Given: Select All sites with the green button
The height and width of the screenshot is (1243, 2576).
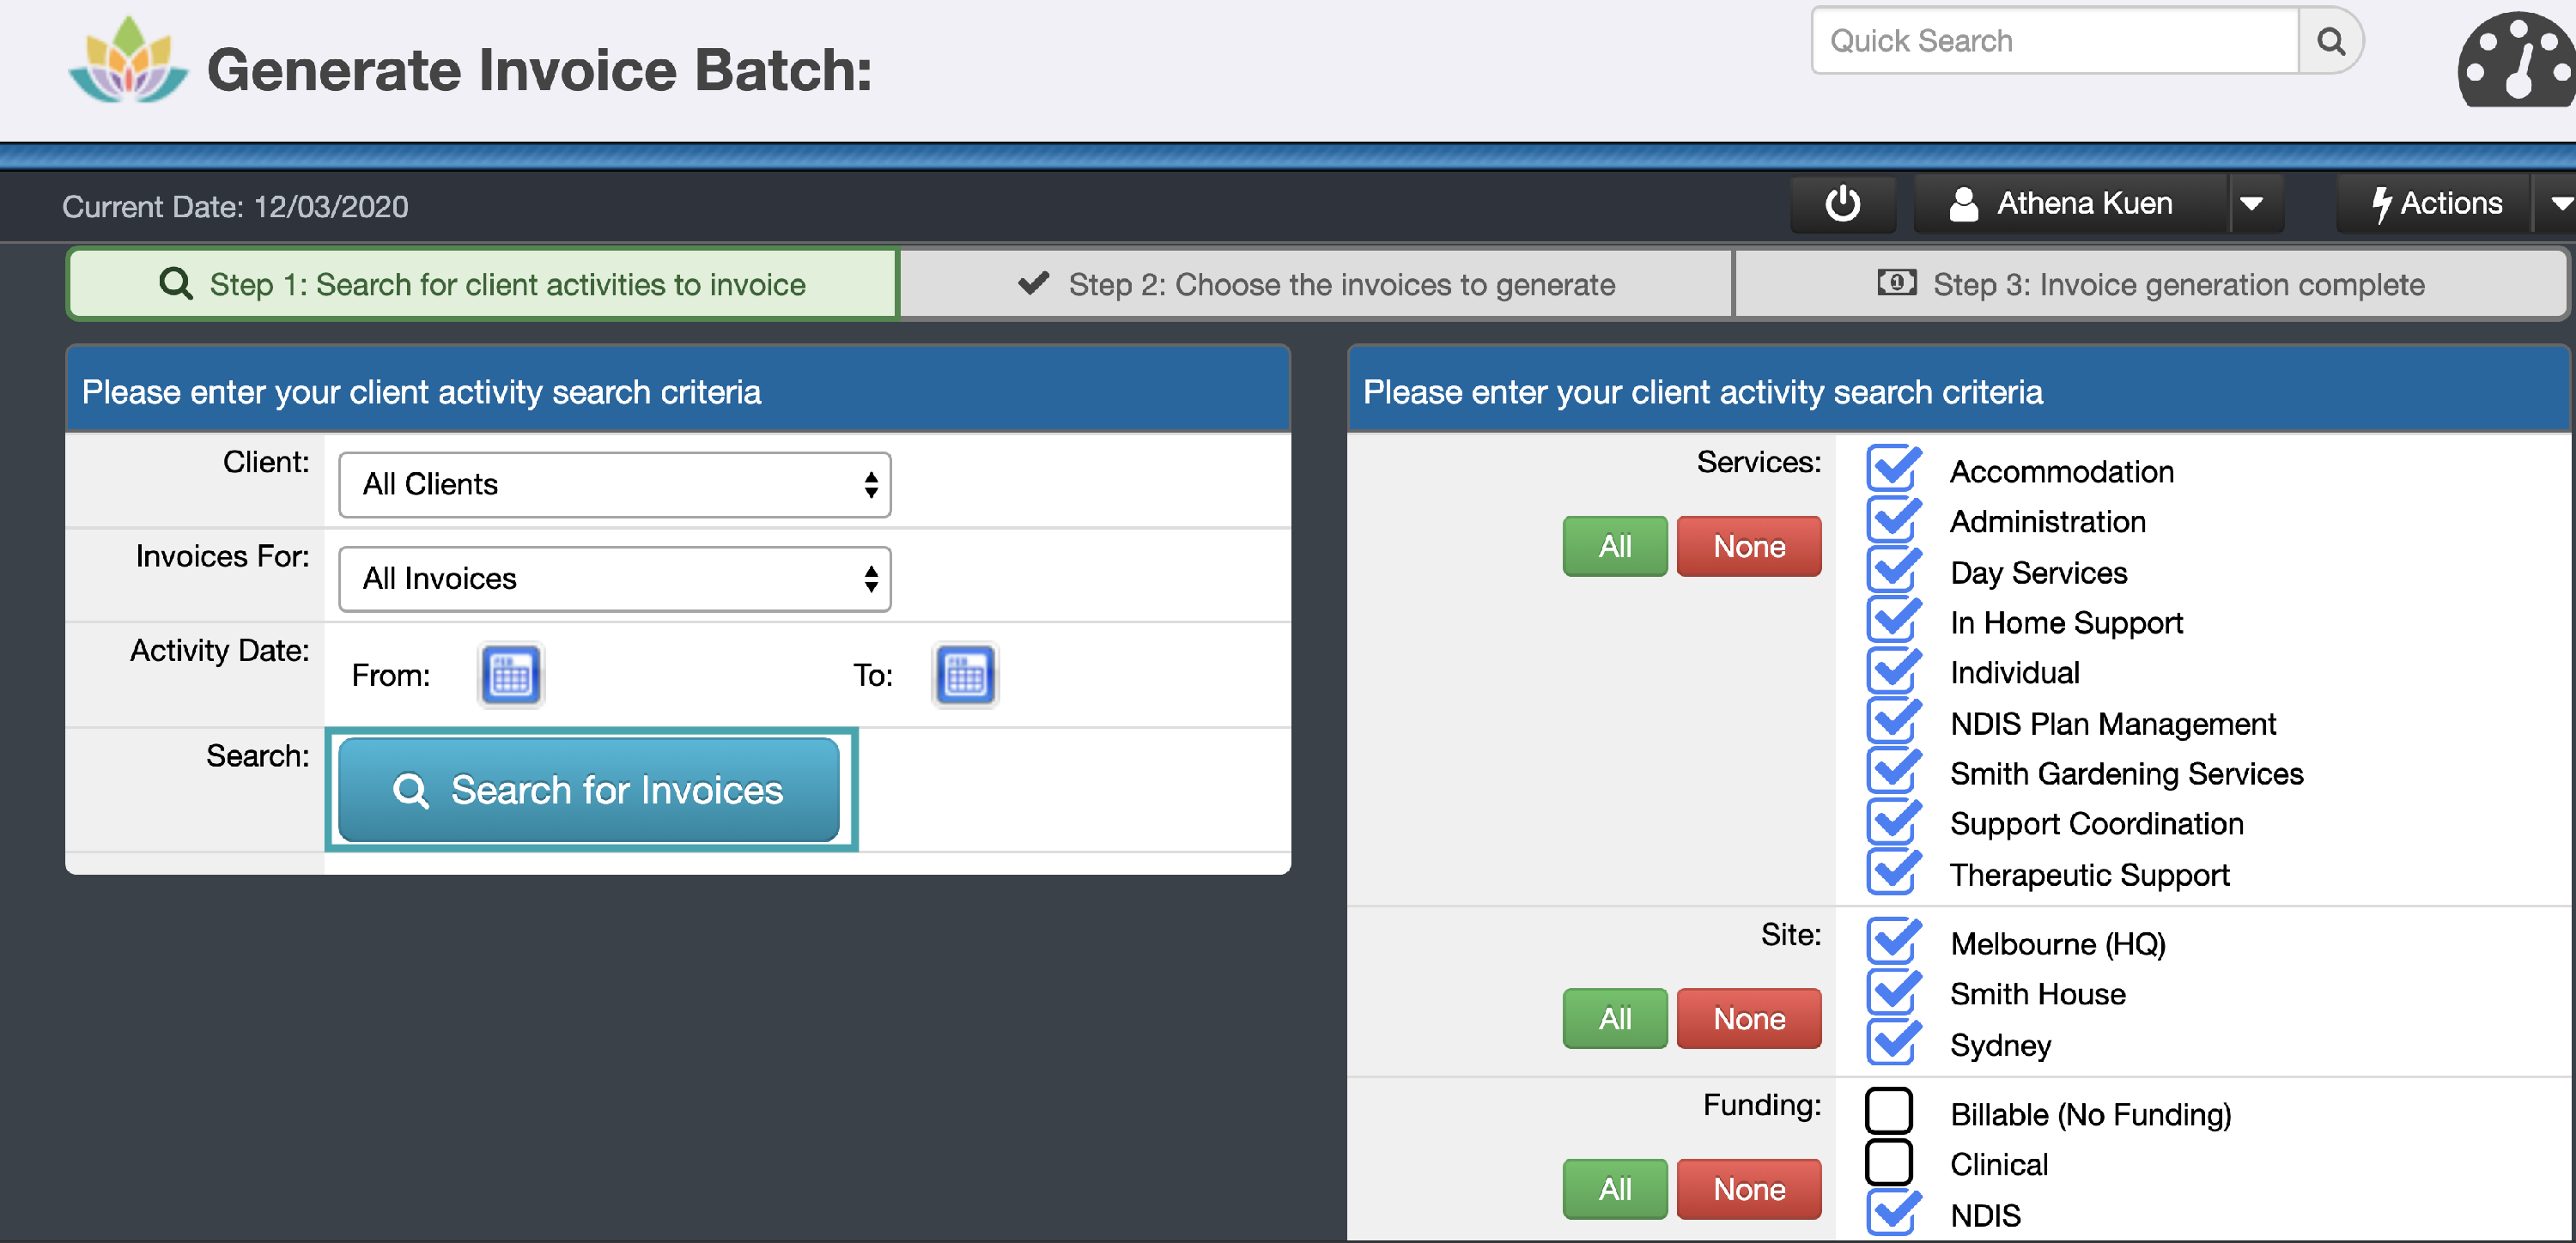Looking at the screenshot, I should tap(1614, 1018).
